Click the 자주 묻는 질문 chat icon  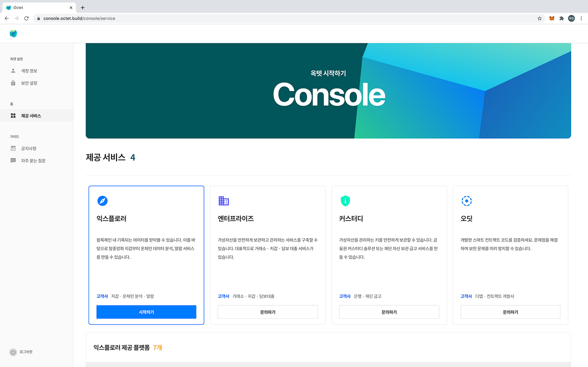(x=13, y=161)
